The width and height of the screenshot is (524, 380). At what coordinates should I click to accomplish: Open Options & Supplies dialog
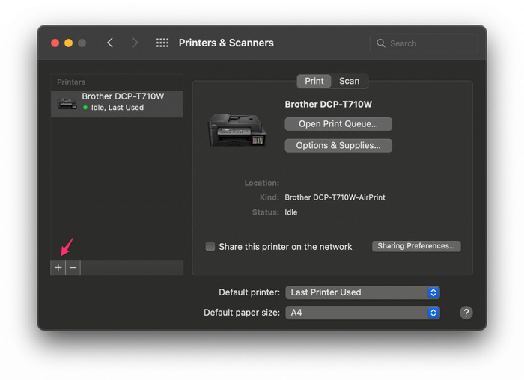pos(338,146)
